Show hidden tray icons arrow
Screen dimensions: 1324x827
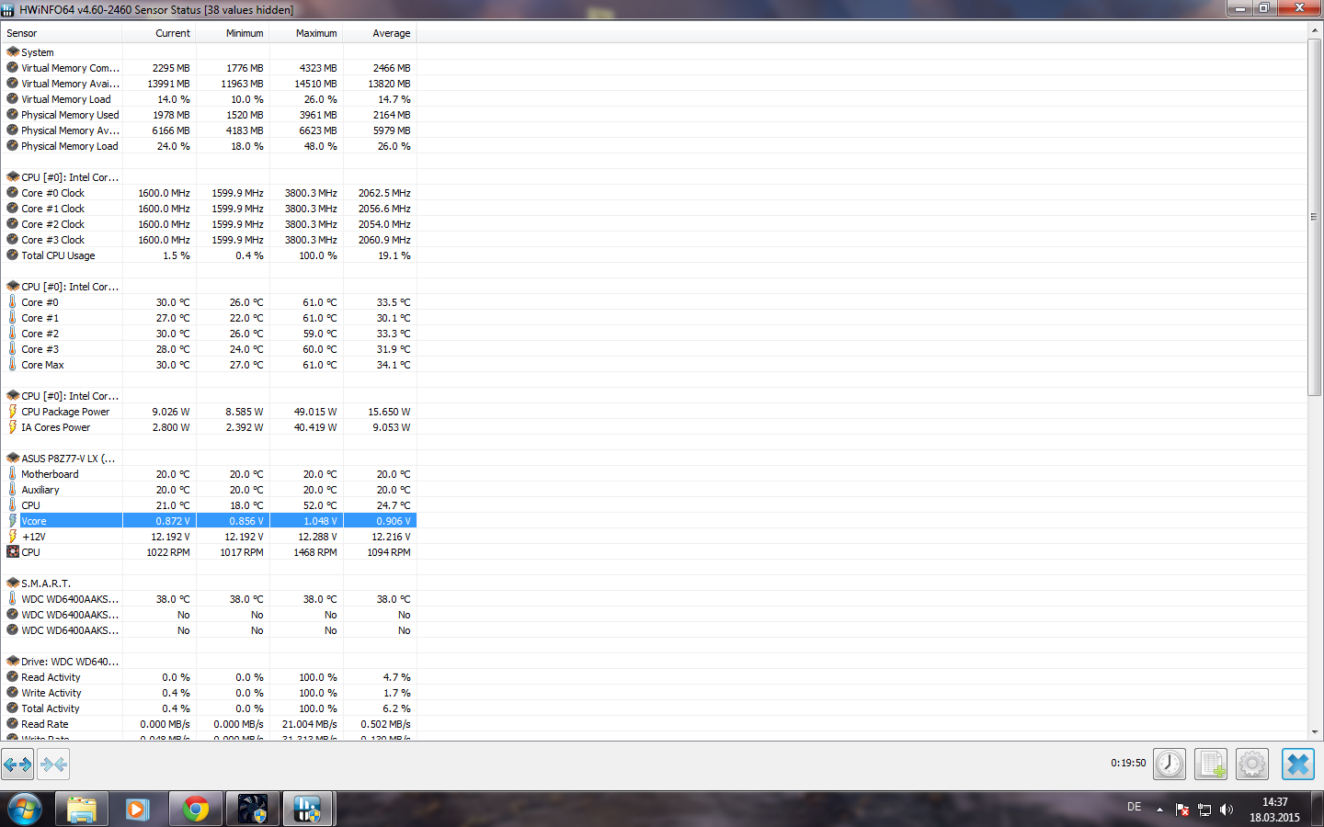(1159, 810)
